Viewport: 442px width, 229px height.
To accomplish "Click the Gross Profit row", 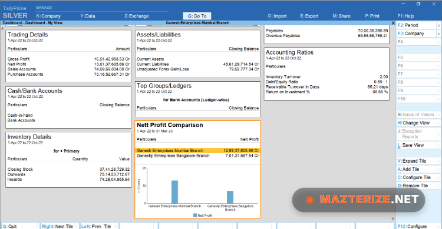I will click(x=68, y=59).
